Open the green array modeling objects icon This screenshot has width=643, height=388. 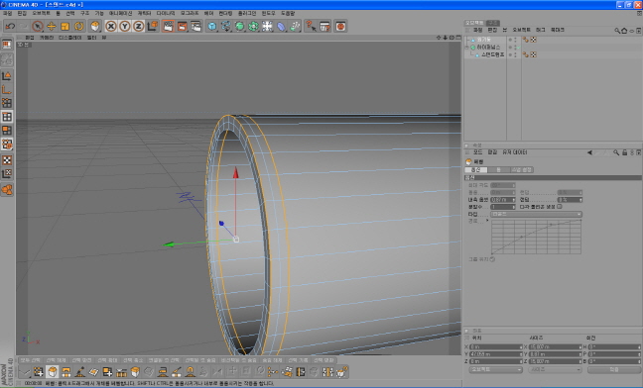coord(253,26)
